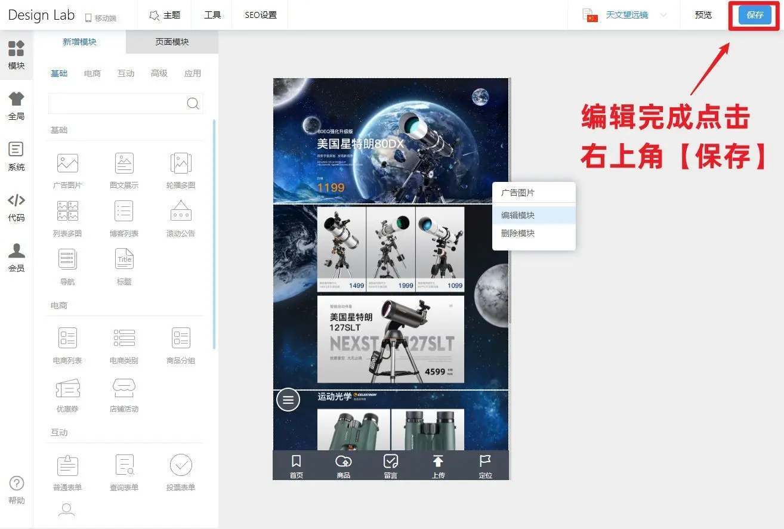Add the 导航 navigation module

(x=67, y=267)
